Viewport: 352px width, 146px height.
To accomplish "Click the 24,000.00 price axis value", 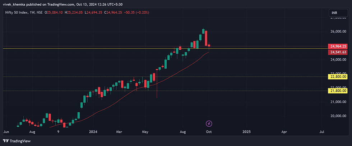I will 338,60.
